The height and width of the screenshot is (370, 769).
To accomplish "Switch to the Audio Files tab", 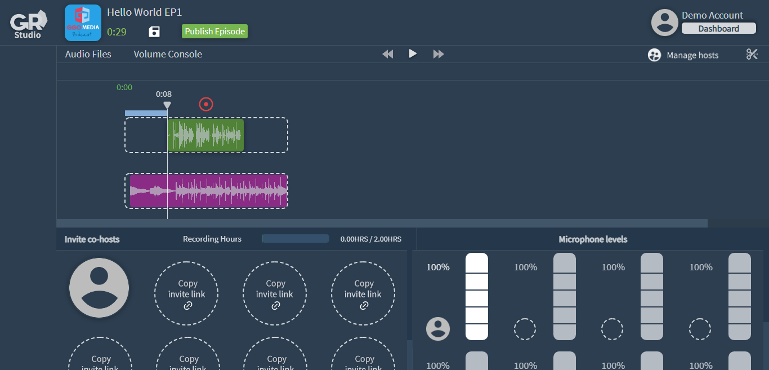I will tap(88, 54).
